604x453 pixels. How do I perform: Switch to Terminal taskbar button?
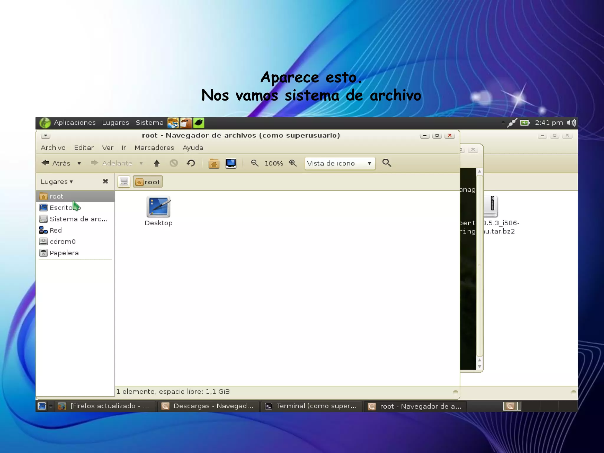311,406
